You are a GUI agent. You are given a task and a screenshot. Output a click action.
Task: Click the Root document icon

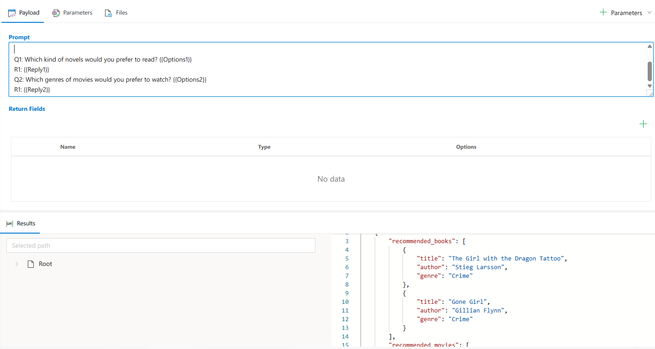[31, 264]
